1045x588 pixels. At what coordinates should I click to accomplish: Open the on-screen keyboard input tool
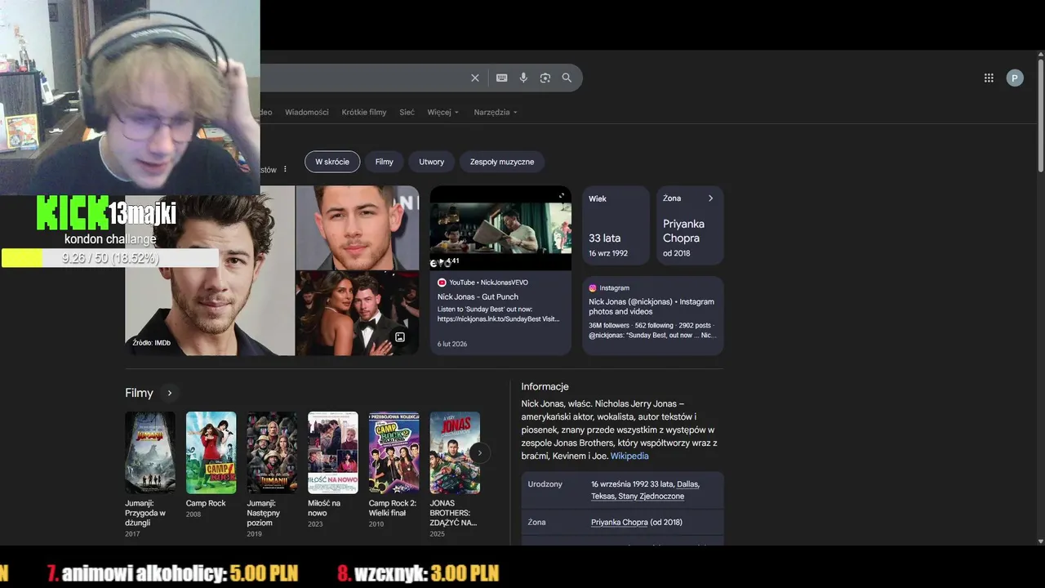(x=502, y=78)
